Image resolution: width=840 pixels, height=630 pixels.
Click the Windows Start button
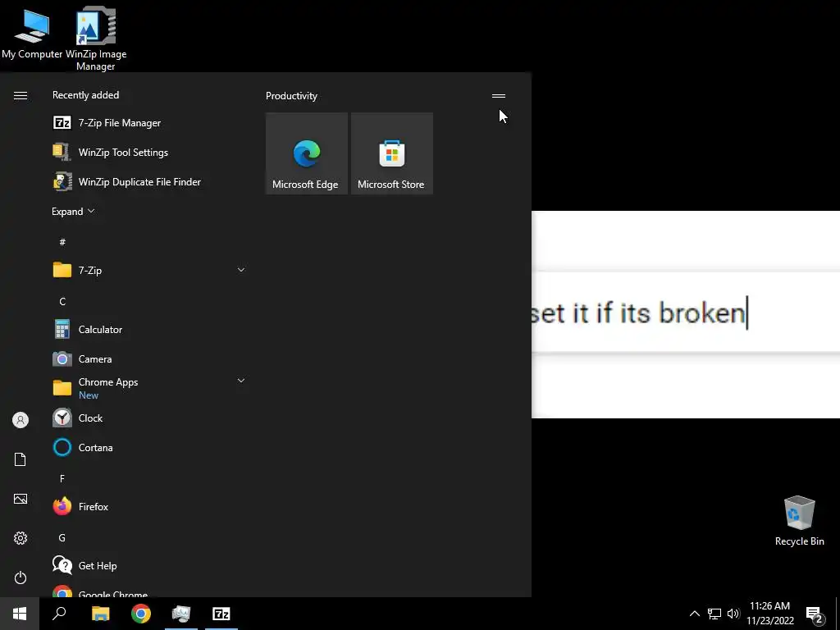tap(20, 614)
